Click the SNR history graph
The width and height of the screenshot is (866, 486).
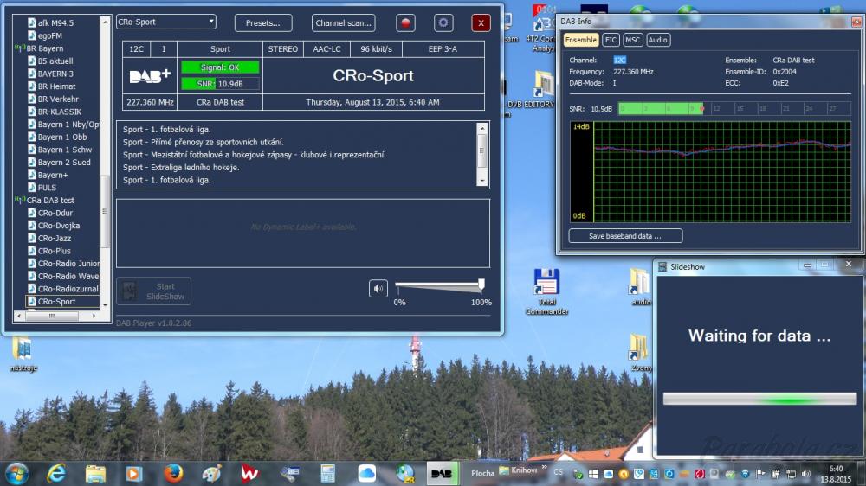coord(711,171)
